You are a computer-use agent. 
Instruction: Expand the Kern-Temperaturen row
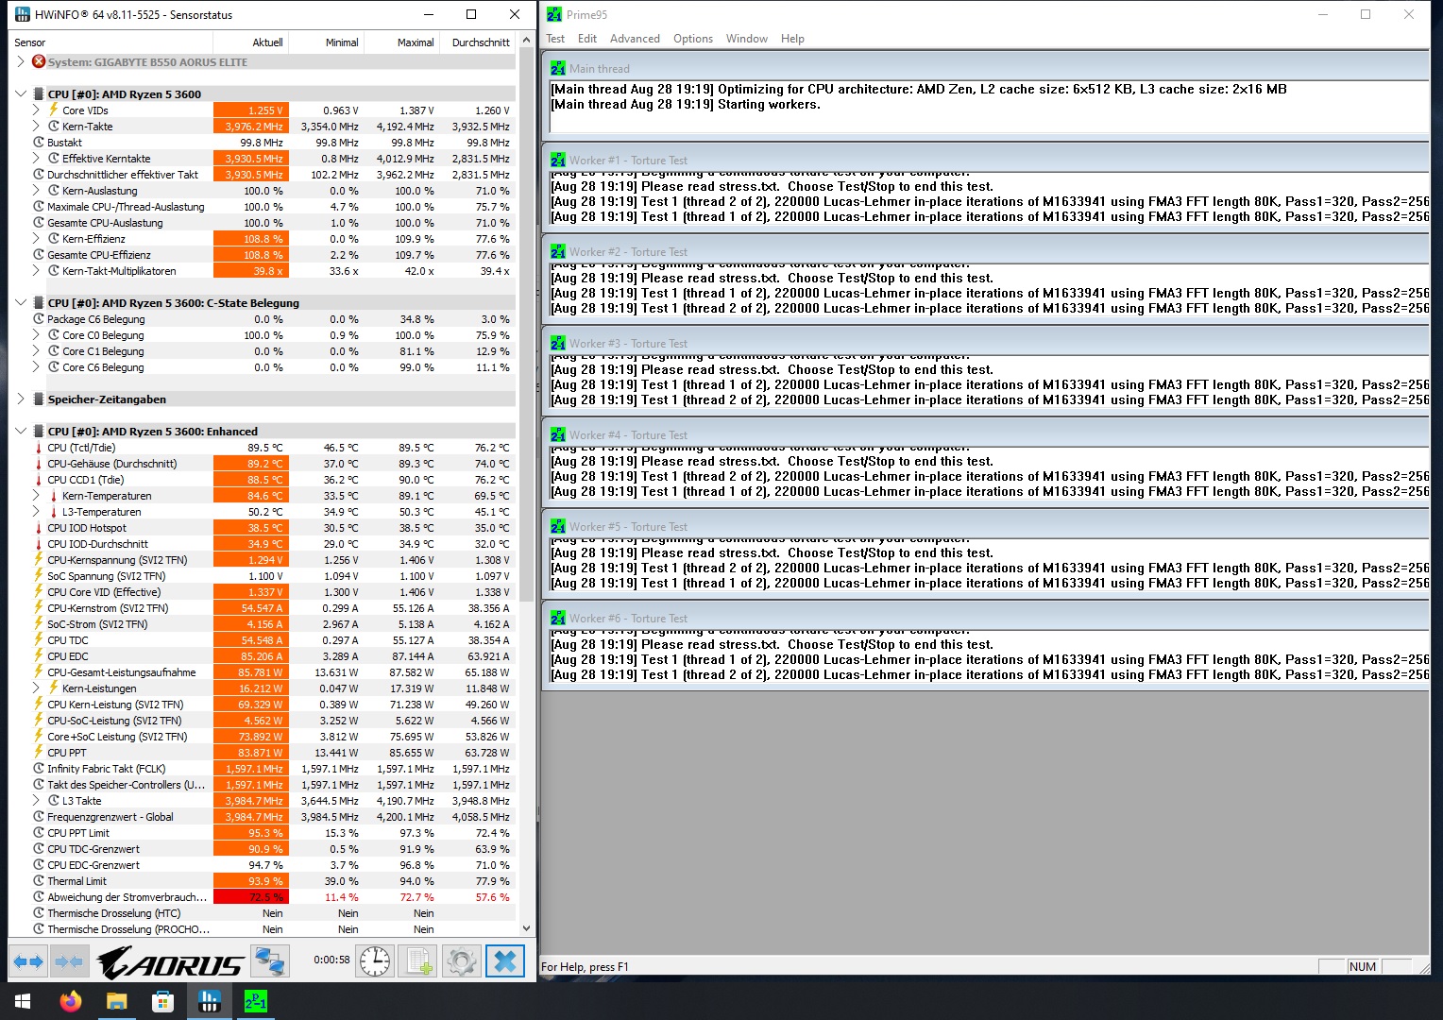[36, 495]
